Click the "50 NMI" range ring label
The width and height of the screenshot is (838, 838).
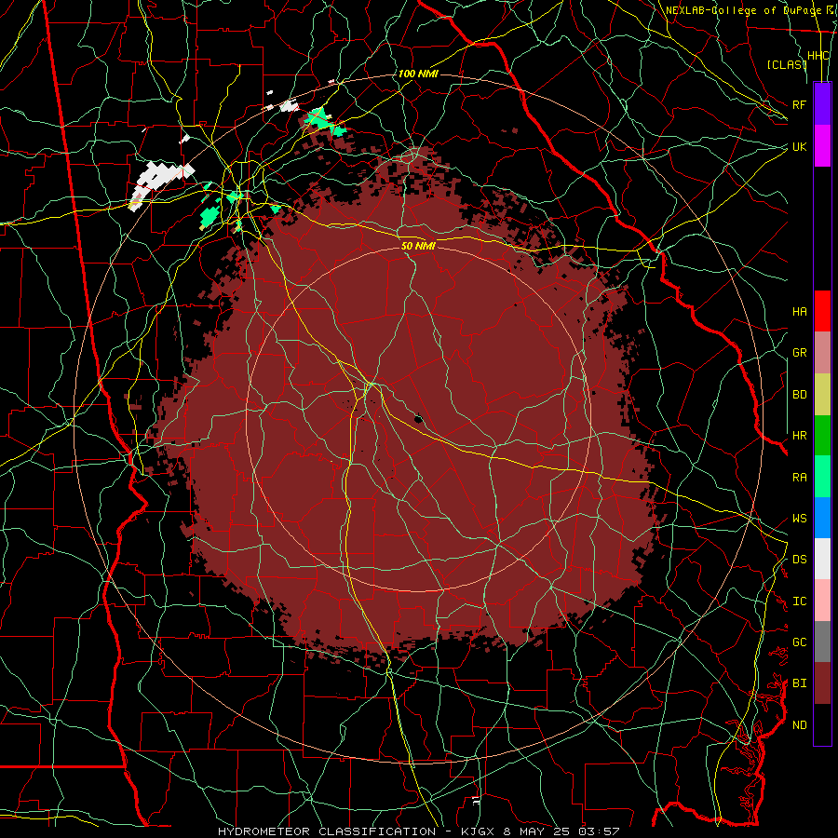click(418, 246)
